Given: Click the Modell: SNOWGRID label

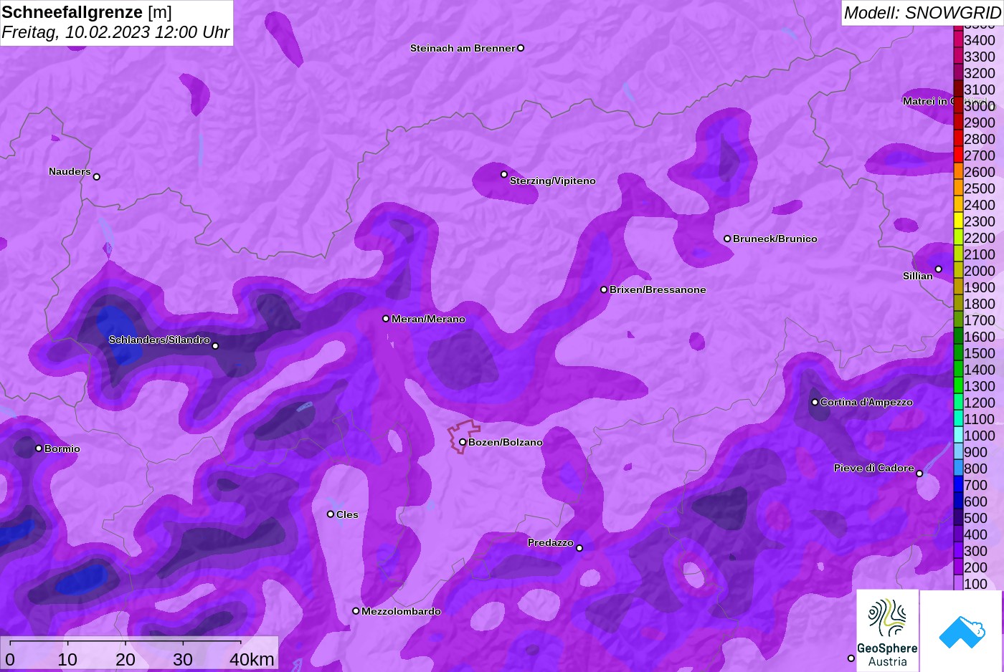Looking at the screenshot, I should pyautogui.click(x=922, y=13).
